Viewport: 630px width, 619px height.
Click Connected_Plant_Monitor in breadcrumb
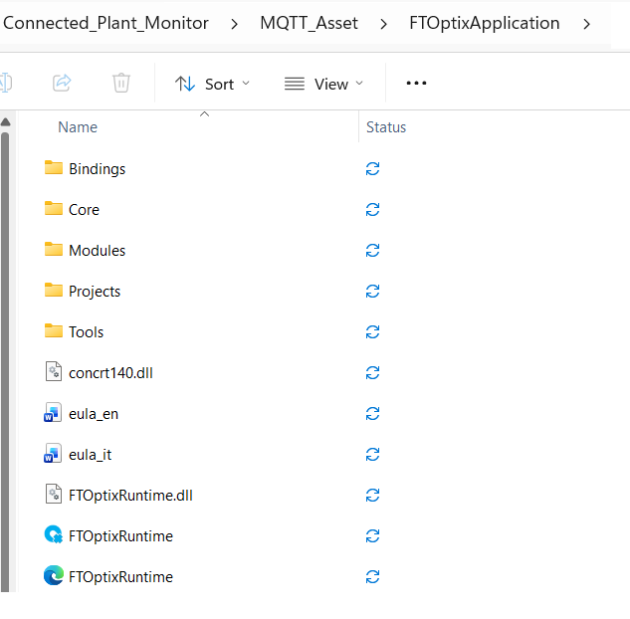tap(105, 23)
